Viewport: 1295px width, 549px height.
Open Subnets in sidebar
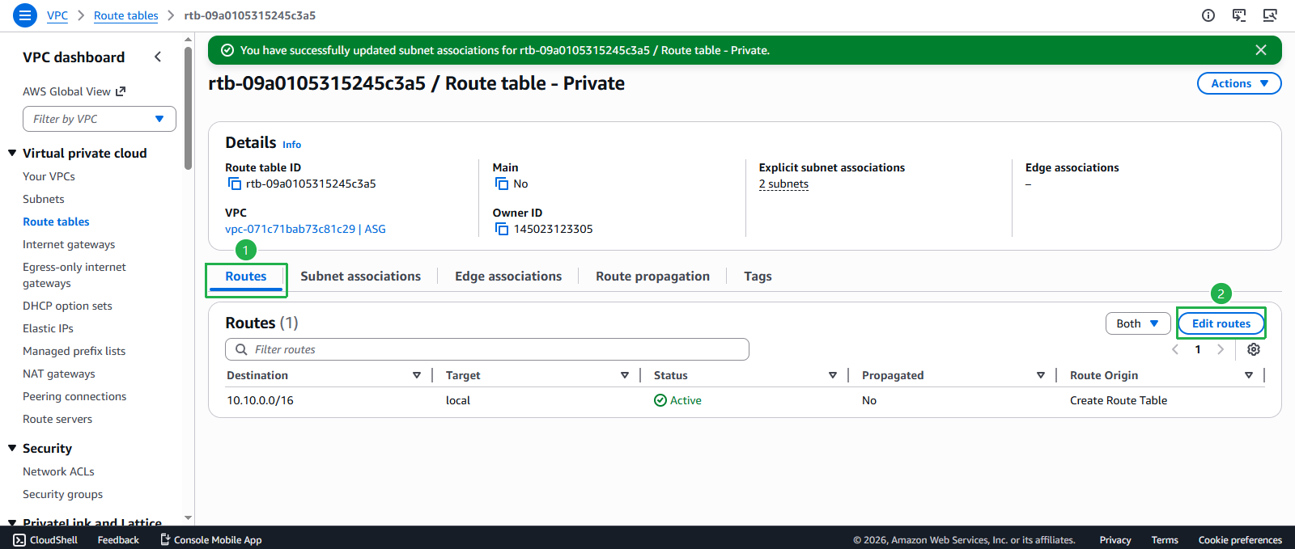[x=44, y=199]
